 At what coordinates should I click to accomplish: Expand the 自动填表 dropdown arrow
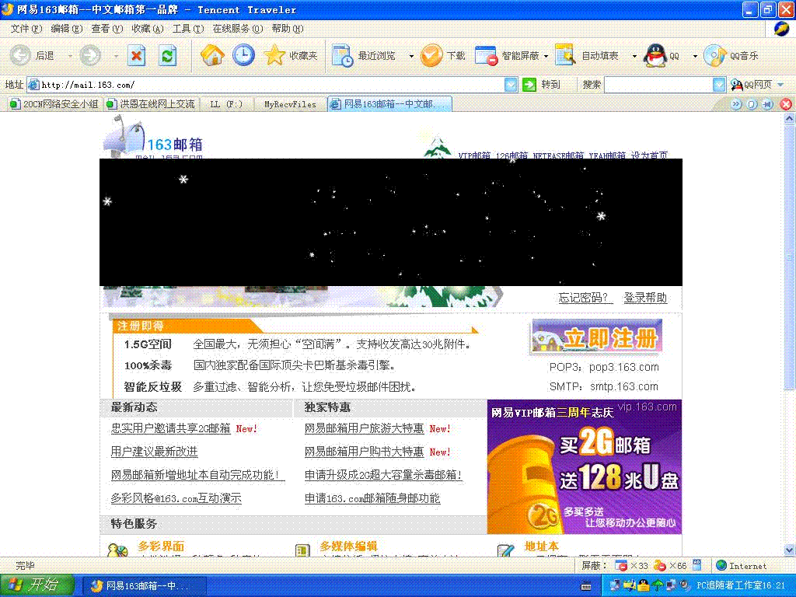(x=634, y=56)
